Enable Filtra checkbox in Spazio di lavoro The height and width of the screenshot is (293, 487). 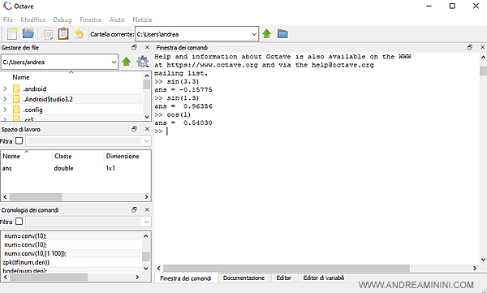[19, 140]
